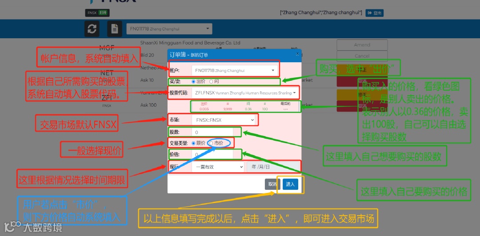Click the Ask 10 entry
This screenshot has height=236, width=480.
pos(147,80)
